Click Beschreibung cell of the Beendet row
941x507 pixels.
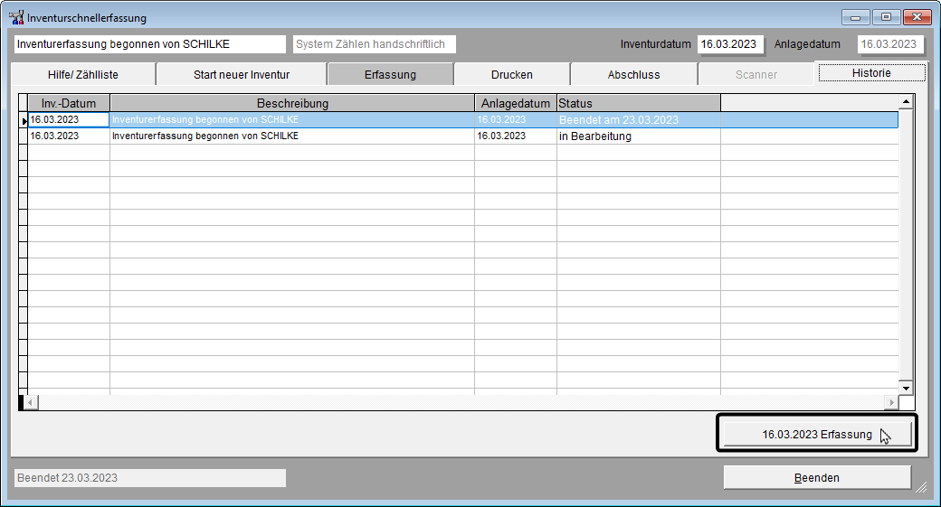(292, 120)
